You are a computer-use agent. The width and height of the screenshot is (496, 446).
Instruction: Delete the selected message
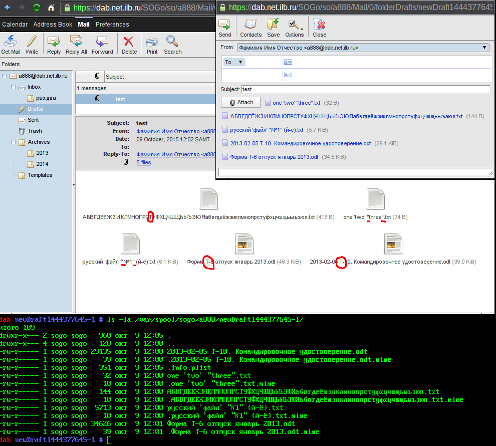[129, 44]
